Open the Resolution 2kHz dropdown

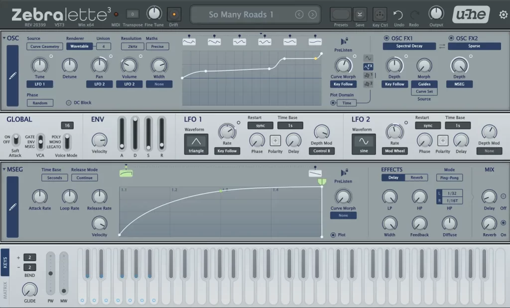[x=132, y=46]
